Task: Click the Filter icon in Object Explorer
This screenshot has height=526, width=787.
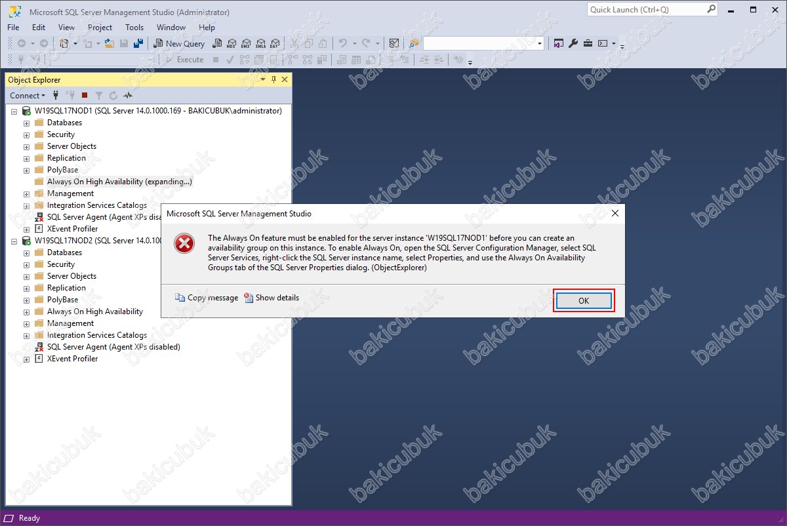Action: 99,96
